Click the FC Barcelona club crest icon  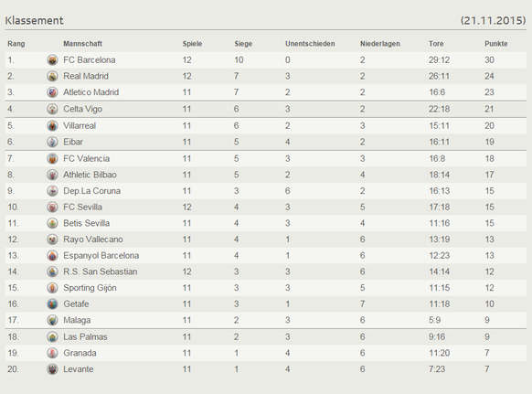(52, 60)
